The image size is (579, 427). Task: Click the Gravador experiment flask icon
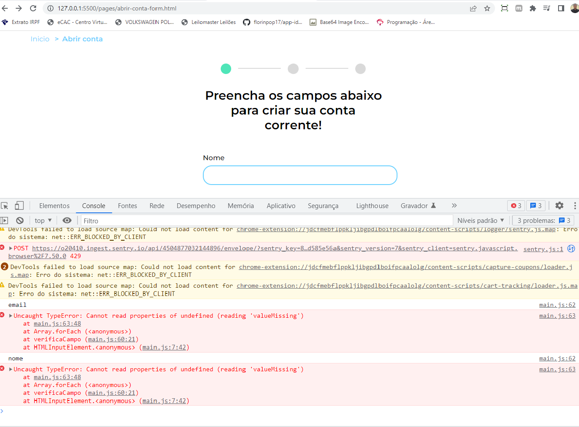(x=433, y=205)
